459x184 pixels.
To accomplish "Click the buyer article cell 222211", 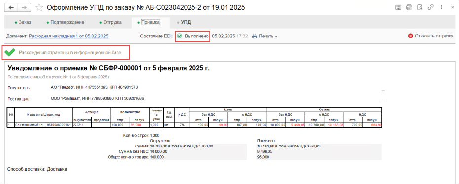I will pyautogui.click(x=82, y=125).
